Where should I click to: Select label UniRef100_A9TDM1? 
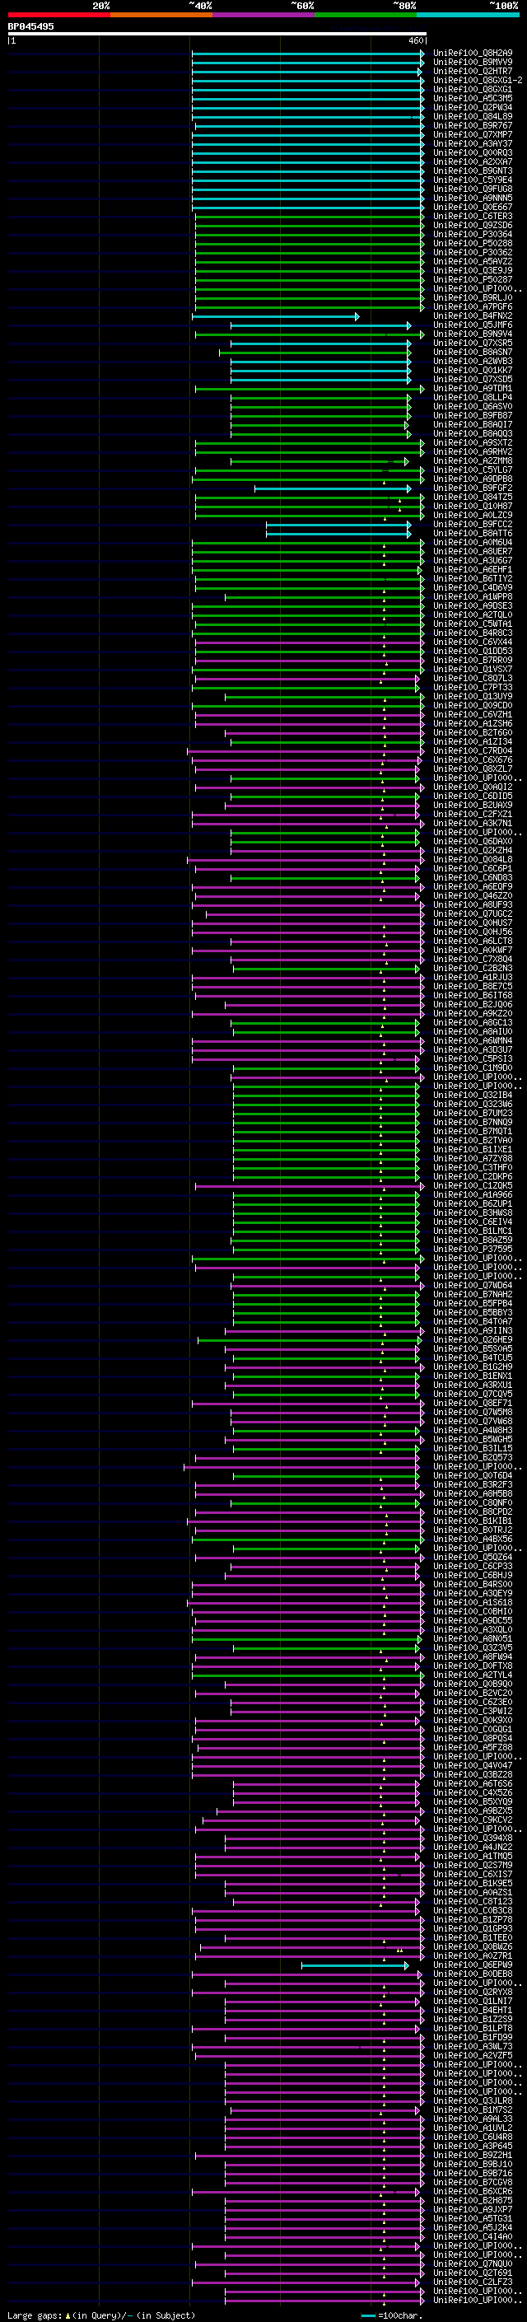(473, 389)
